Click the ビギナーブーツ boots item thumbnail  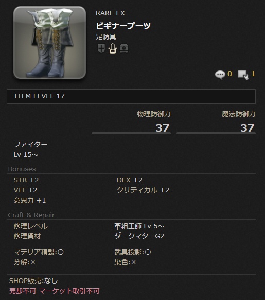(49, 43)
